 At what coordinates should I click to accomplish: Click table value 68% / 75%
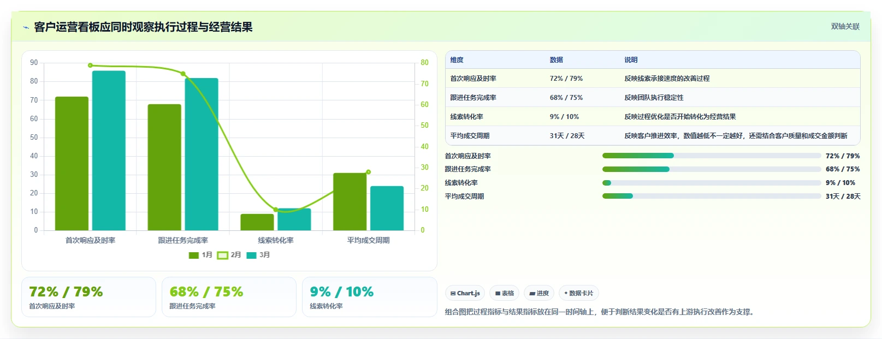566,98
